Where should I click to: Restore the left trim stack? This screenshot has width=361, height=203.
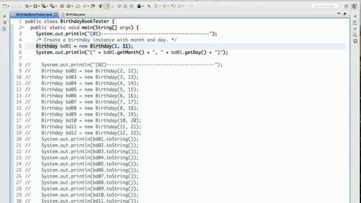5,16
